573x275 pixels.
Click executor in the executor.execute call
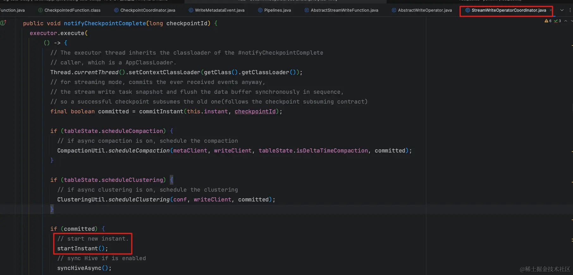43,33
